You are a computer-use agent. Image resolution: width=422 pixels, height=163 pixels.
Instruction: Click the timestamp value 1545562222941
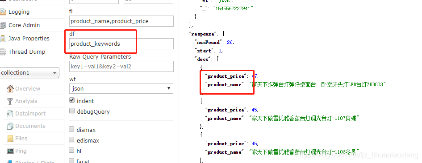tap(234, 8)
